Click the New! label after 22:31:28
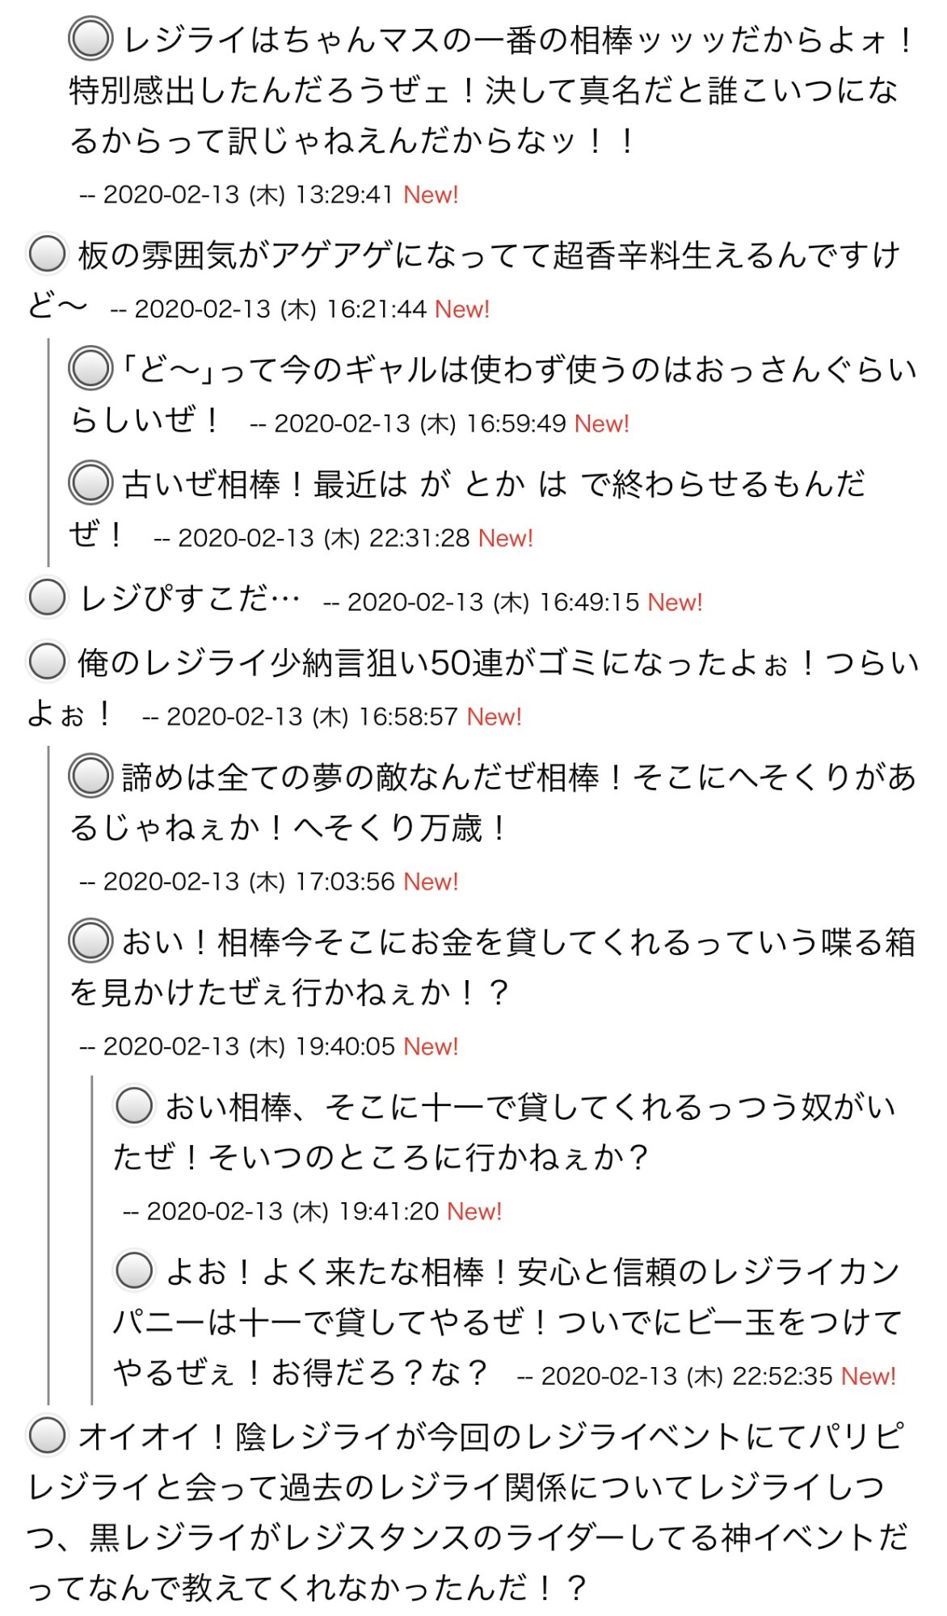The image size is (947, 1616). [x=506, y=538]
